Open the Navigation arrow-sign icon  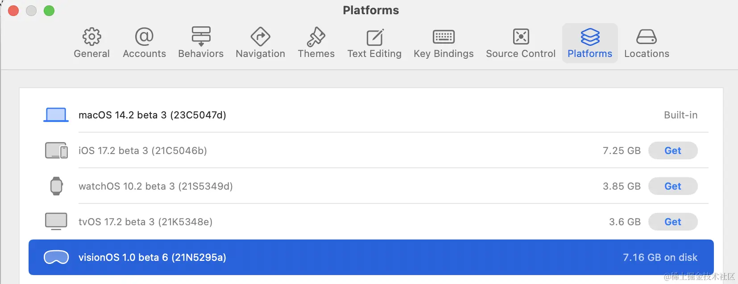260,37
